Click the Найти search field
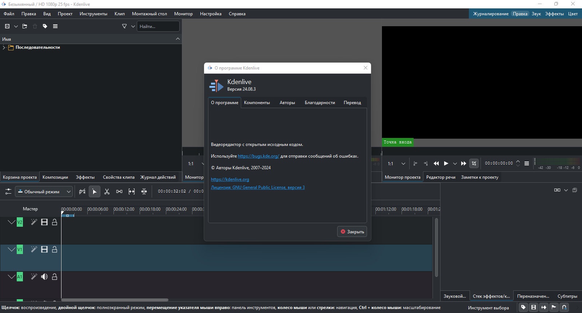 (x=158, y=26)
